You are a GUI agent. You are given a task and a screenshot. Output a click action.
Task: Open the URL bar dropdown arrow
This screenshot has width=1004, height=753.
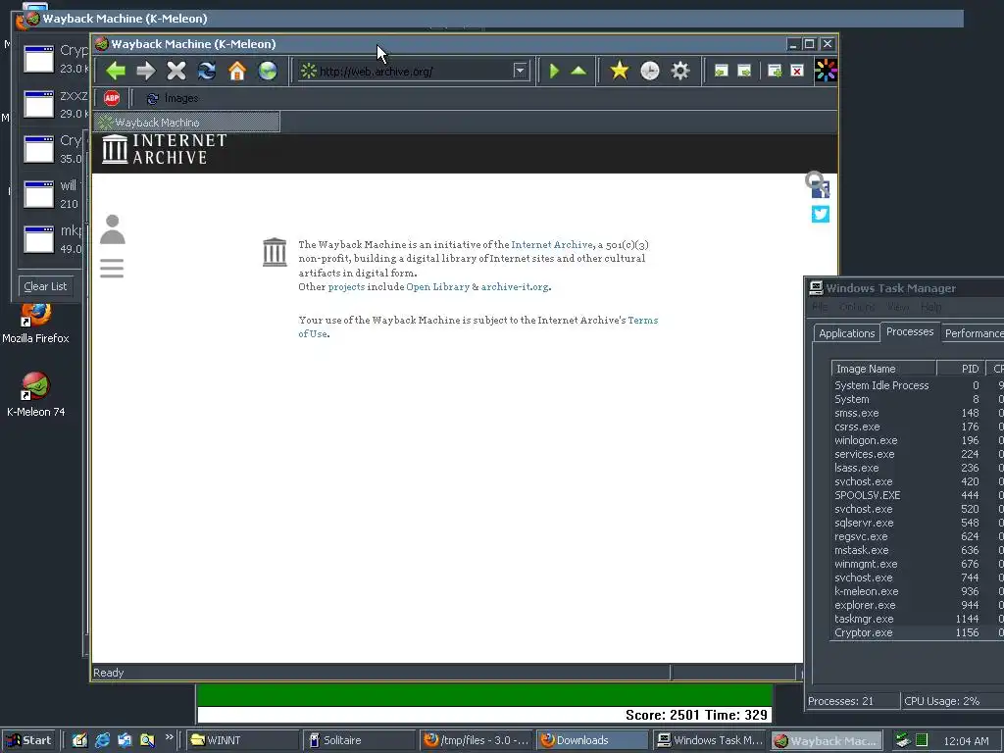coord(520,71)
